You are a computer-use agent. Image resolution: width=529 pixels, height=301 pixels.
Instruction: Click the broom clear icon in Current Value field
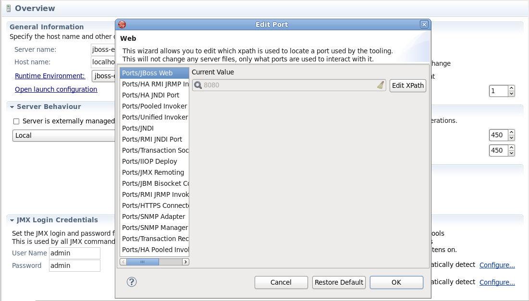(x=381, y=85)
